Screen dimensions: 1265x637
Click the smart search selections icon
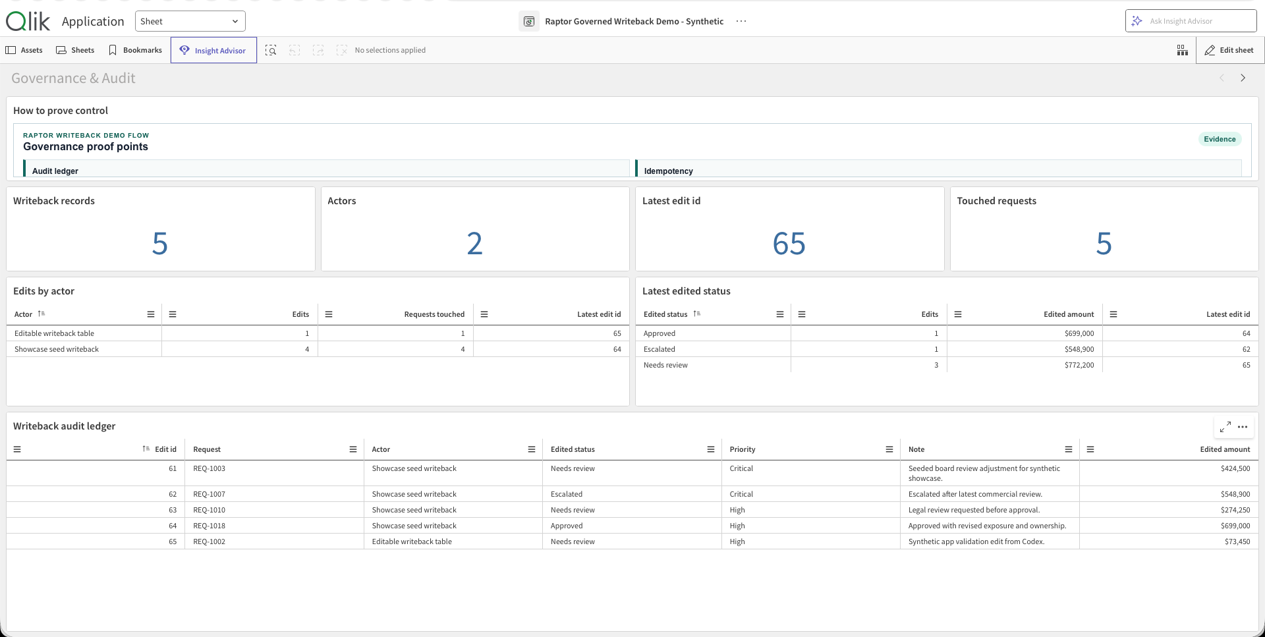(x=271, y=50)
